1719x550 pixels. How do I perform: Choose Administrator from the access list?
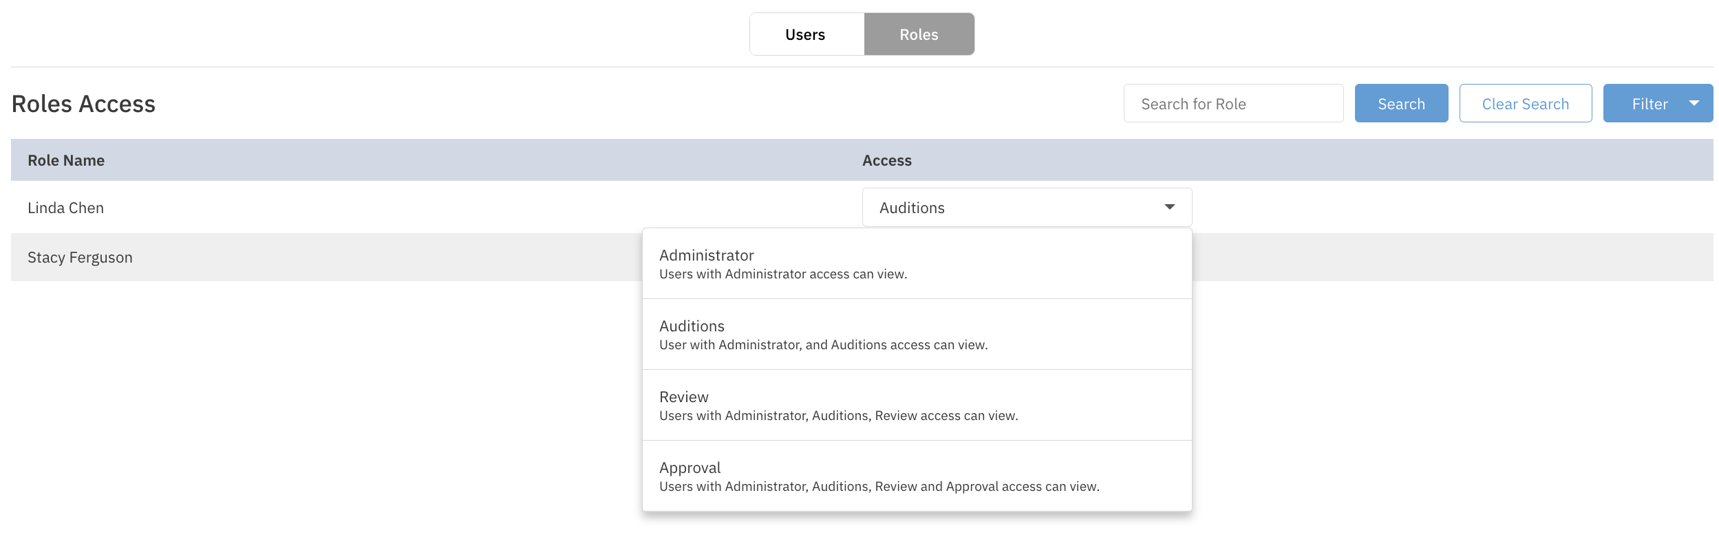(707, 256)
